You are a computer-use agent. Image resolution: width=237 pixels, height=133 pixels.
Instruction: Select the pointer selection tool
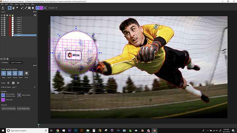[x=9, y=8]
